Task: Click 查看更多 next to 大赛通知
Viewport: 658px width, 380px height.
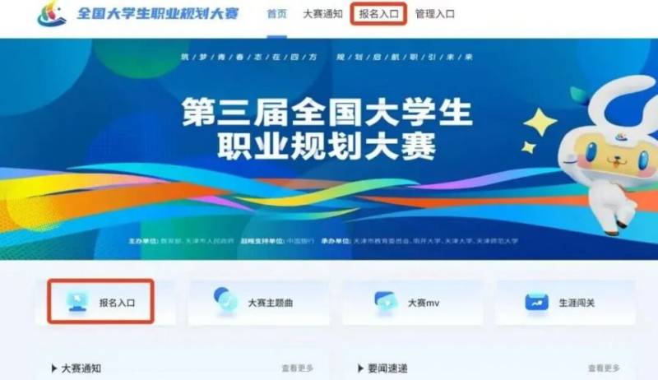Action: [298, 368]
